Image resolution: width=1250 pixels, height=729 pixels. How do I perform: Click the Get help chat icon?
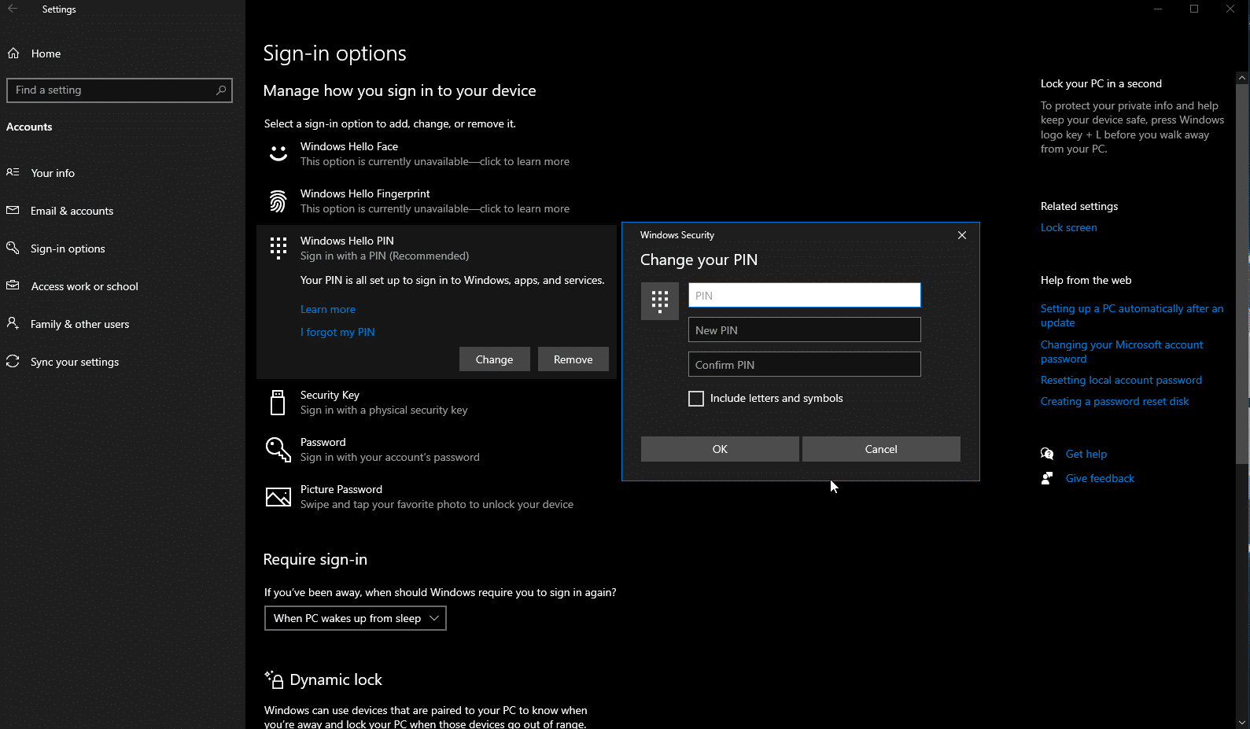1047,454
